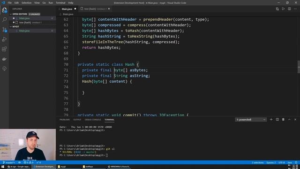Open the Run menu
This screenshot has height=169, width=300.
coord(51,3)
